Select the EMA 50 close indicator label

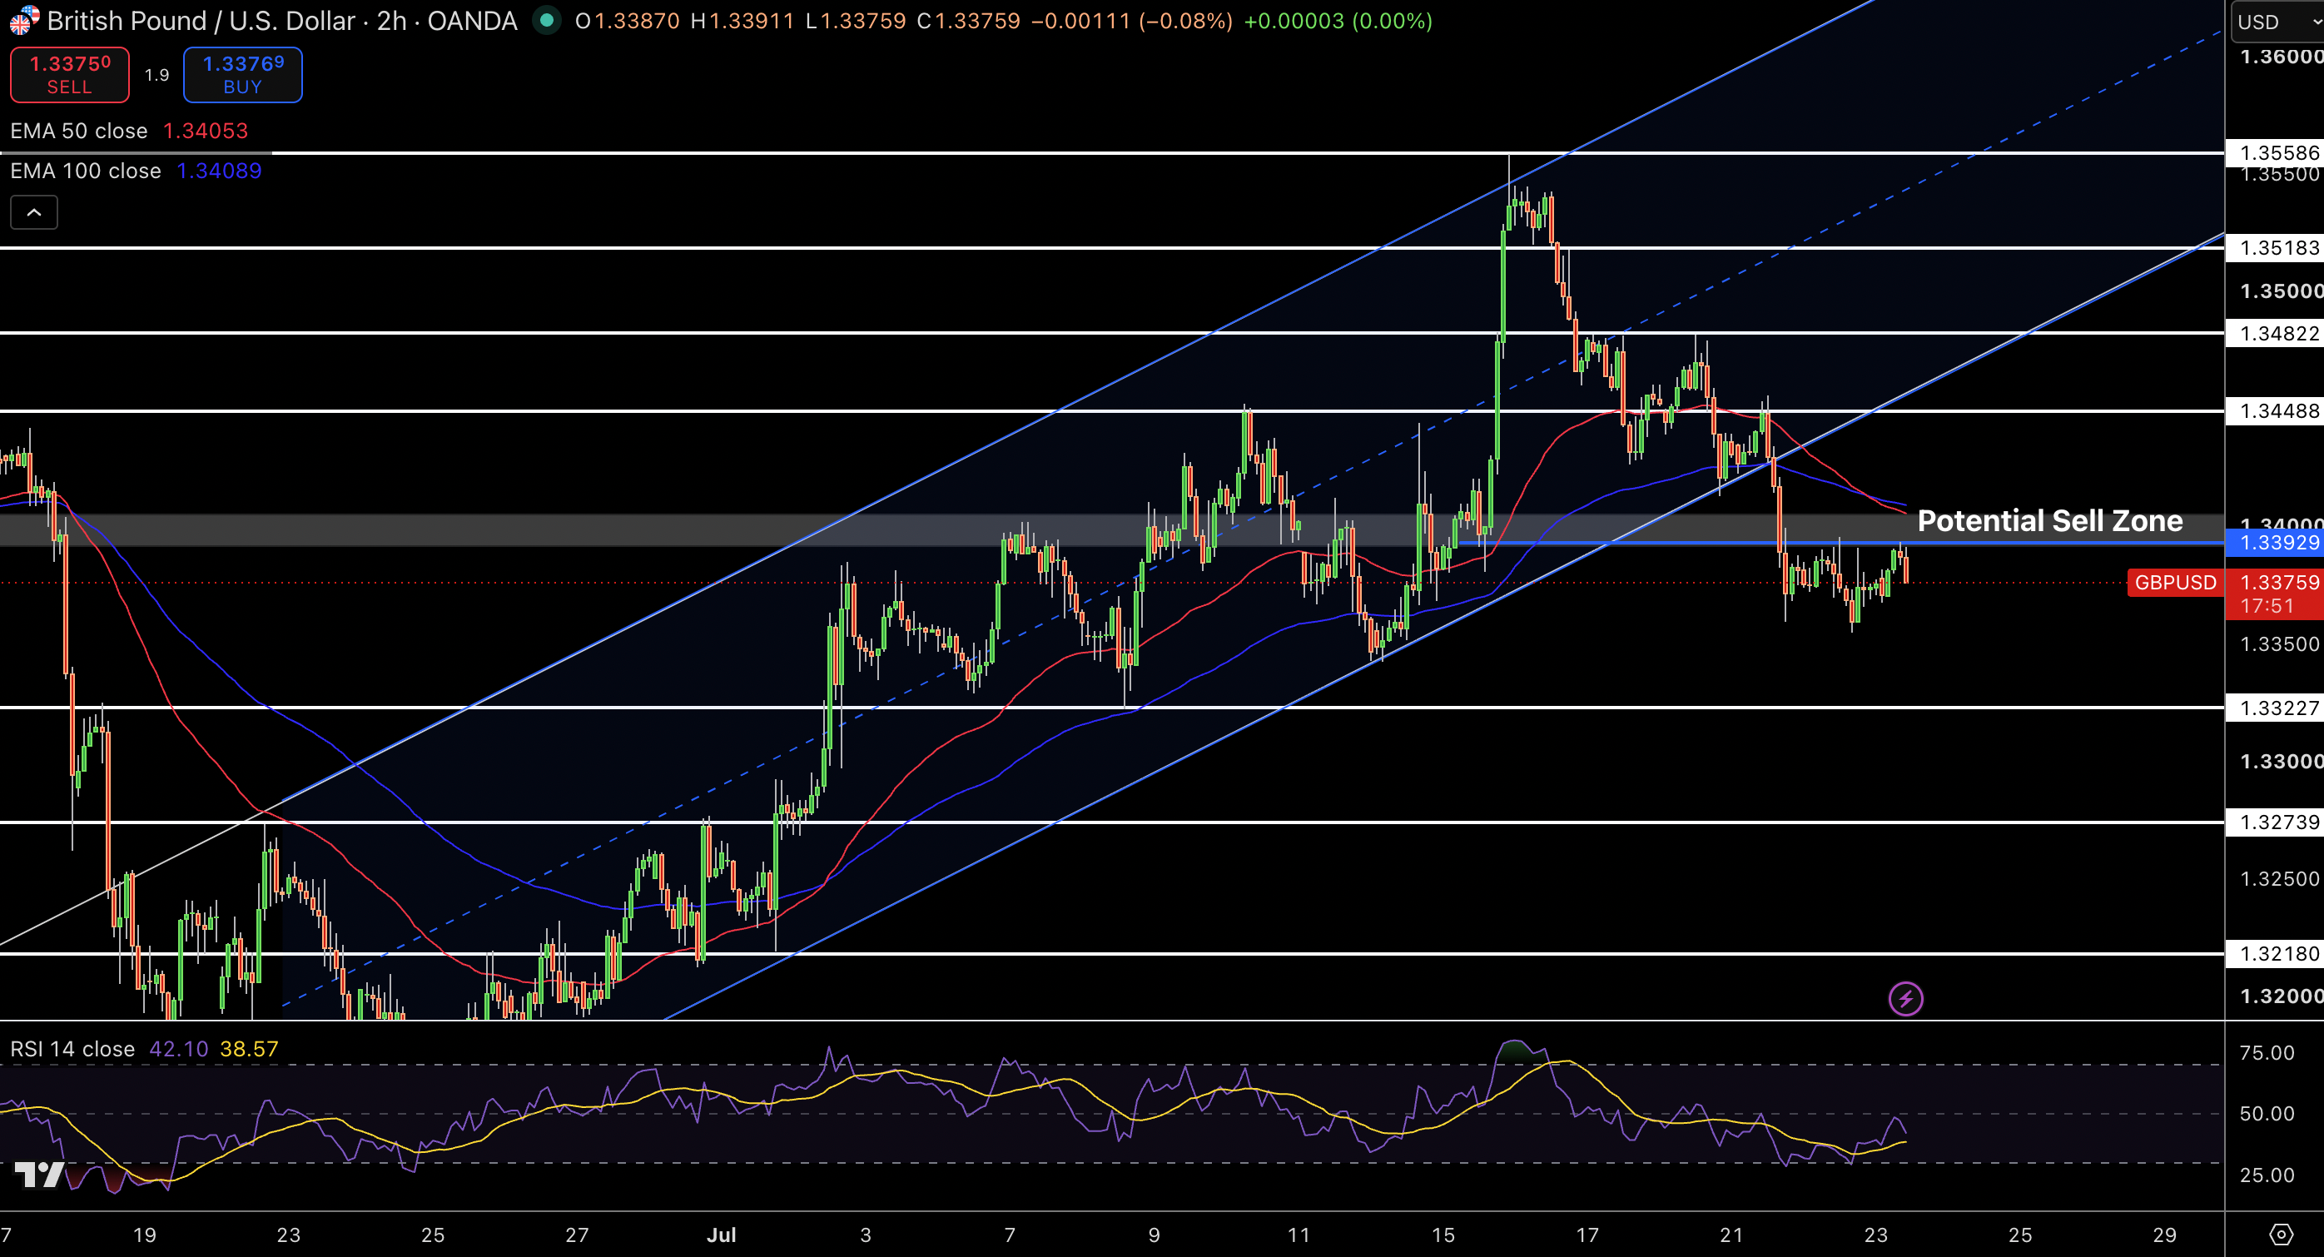pyautogui.click(x=78, y=131)
